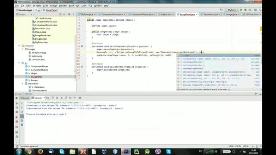Open the Refactor menu
This screenshot has height=155, width=276.
(x=63, y=6)
